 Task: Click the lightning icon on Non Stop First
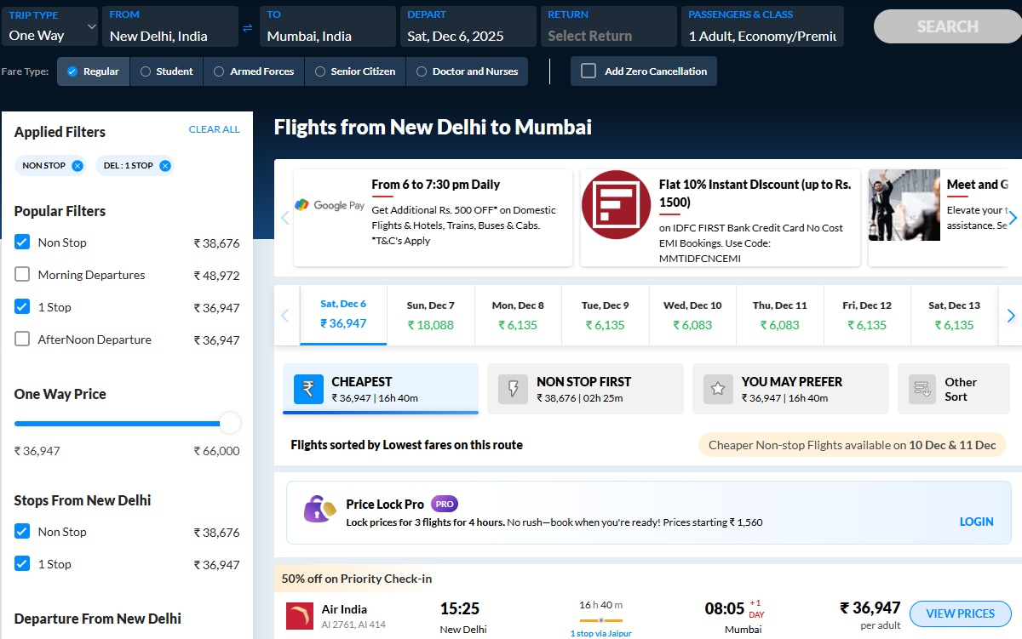pyautogui.click(x=513, y=389)
